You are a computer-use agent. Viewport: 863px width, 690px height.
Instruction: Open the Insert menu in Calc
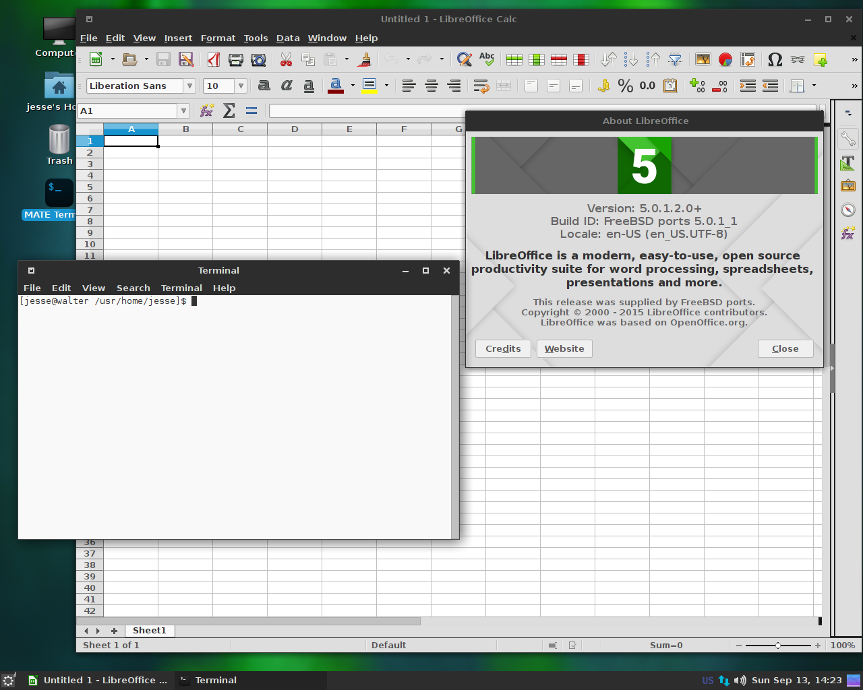(178, 38)
